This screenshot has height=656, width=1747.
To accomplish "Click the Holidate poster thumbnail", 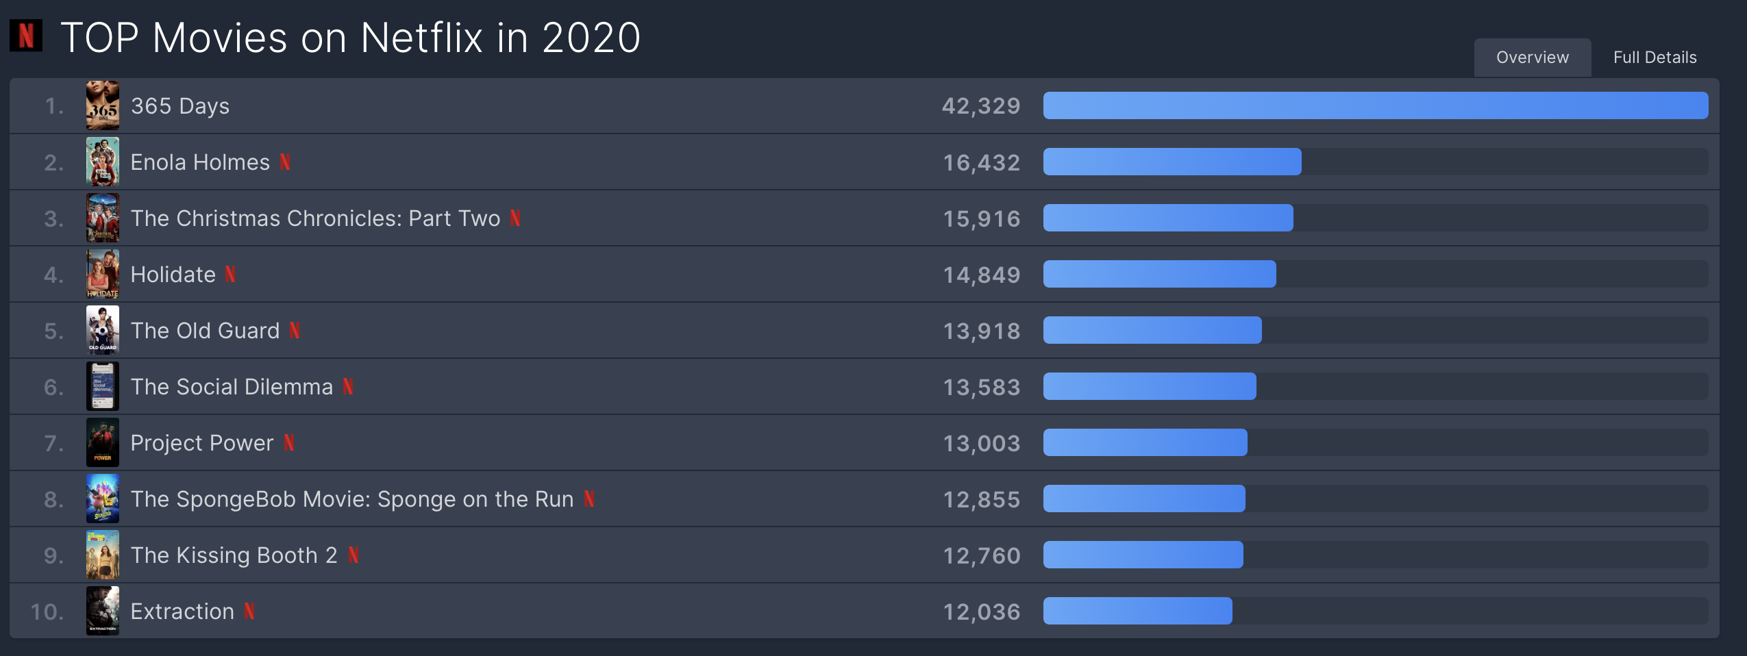I will point(102,274).
